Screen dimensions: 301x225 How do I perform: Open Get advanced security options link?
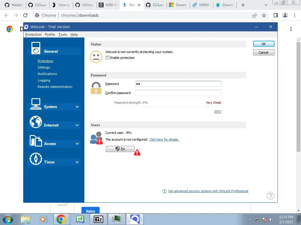[x=208, y=191]
